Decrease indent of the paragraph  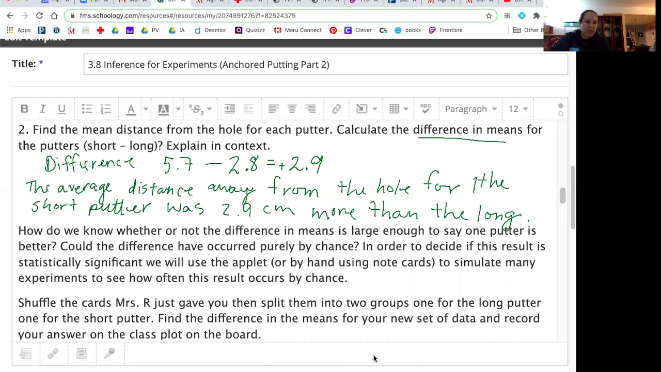[x=248, y=109]
